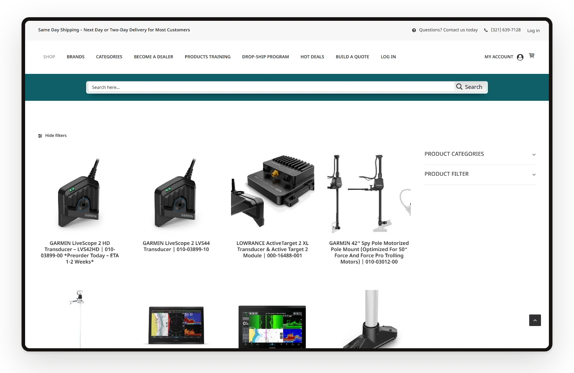Open the shopping cart icon
Image resolution: width=574 pixels, height=373 pixels.
(532, 56)
